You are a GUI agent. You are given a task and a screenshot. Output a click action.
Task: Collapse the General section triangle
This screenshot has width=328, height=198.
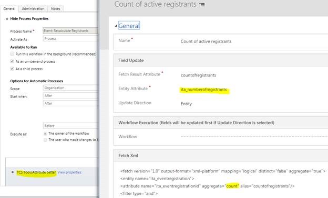(116, 26)
